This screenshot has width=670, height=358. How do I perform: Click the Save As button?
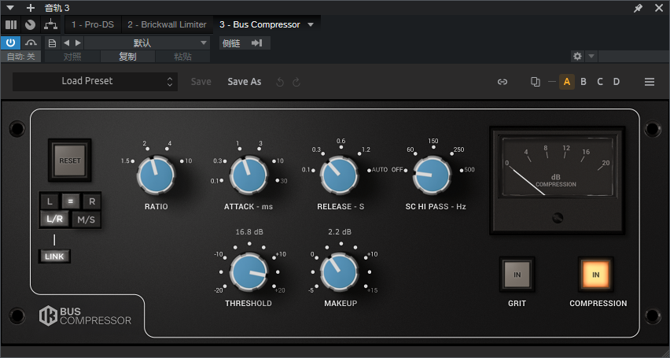click(244, 82)
